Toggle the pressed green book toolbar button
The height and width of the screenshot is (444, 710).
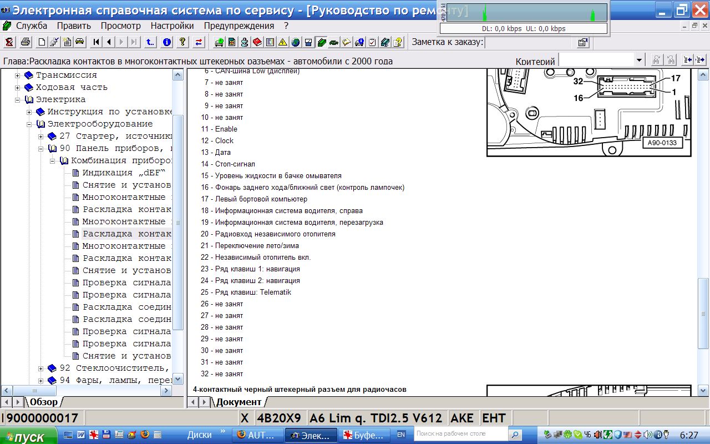(x=321, y=42)
